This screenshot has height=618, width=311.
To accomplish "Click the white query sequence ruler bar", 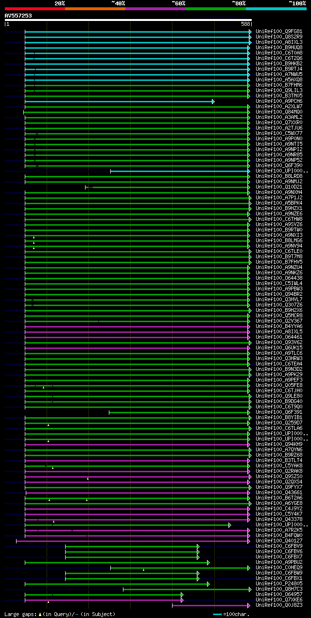I will click(x=128, y=20).
